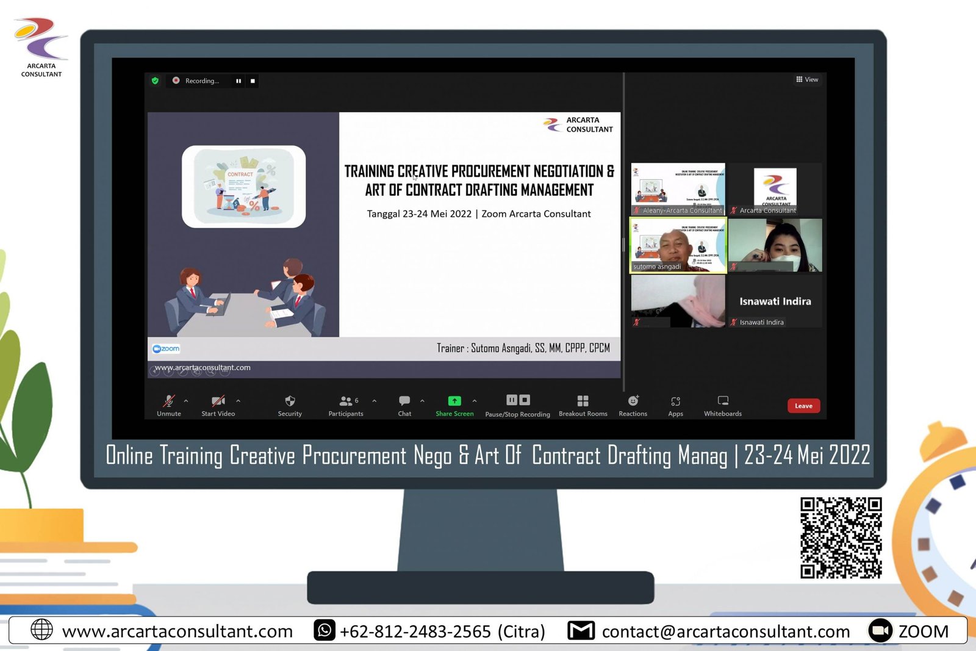Open the Participants panel
Viewport: 976px width, 651px height.
pos(345,401)
